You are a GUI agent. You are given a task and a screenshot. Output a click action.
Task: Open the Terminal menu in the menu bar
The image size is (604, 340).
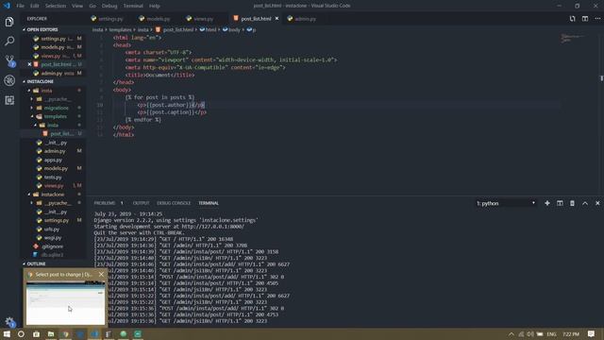tap(133, 6)
